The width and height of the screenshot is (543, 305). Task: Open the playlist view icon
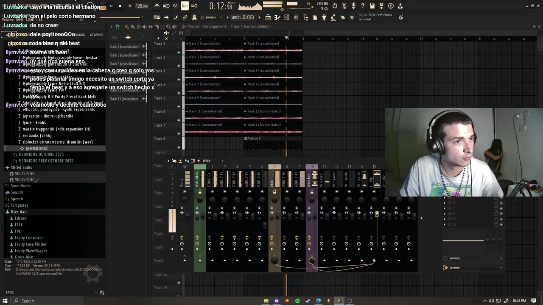(268, 17)
